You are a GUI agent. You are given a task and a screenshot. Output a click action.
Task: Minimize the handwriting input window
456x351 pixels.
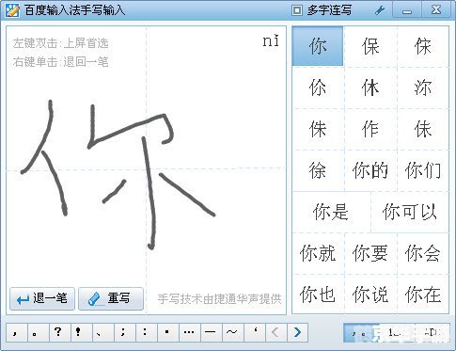tap(407, 10)
